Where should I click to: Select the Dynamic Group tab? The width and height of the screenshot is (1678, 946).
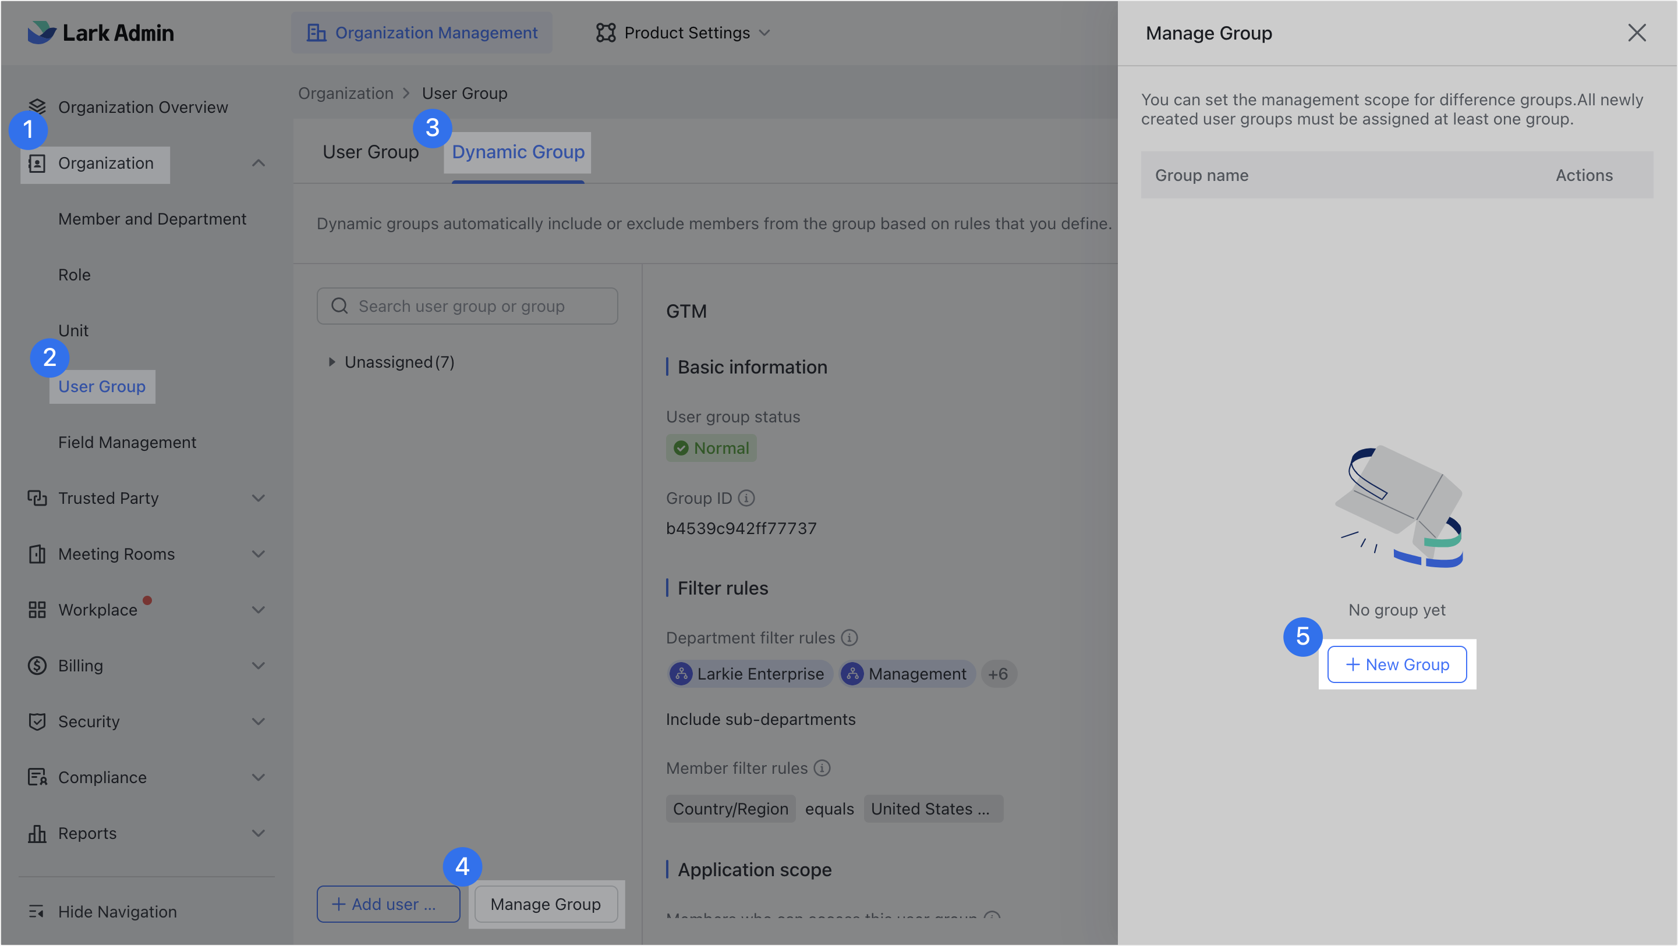517,152
